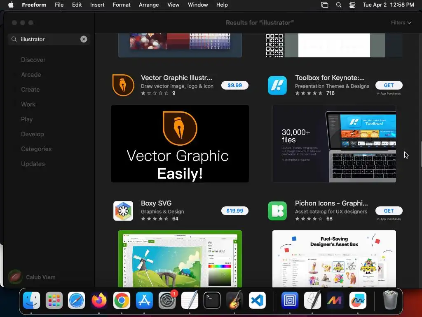Go to Arcade in sidebar
This screenshot has height=317, width=422.
31,75
